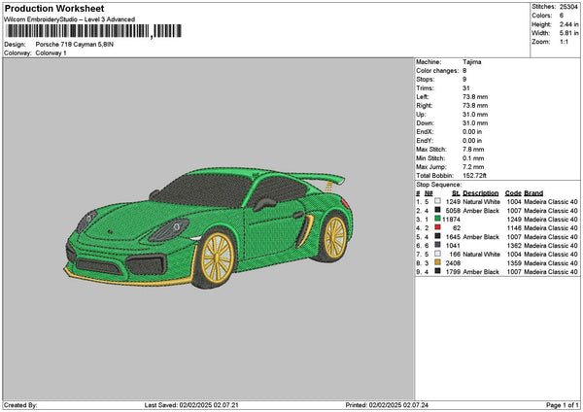This screenshot has height=412, width=583.
Task: Click the black swatch beside 1645 stitches
Action: click(x=437, y=236)
